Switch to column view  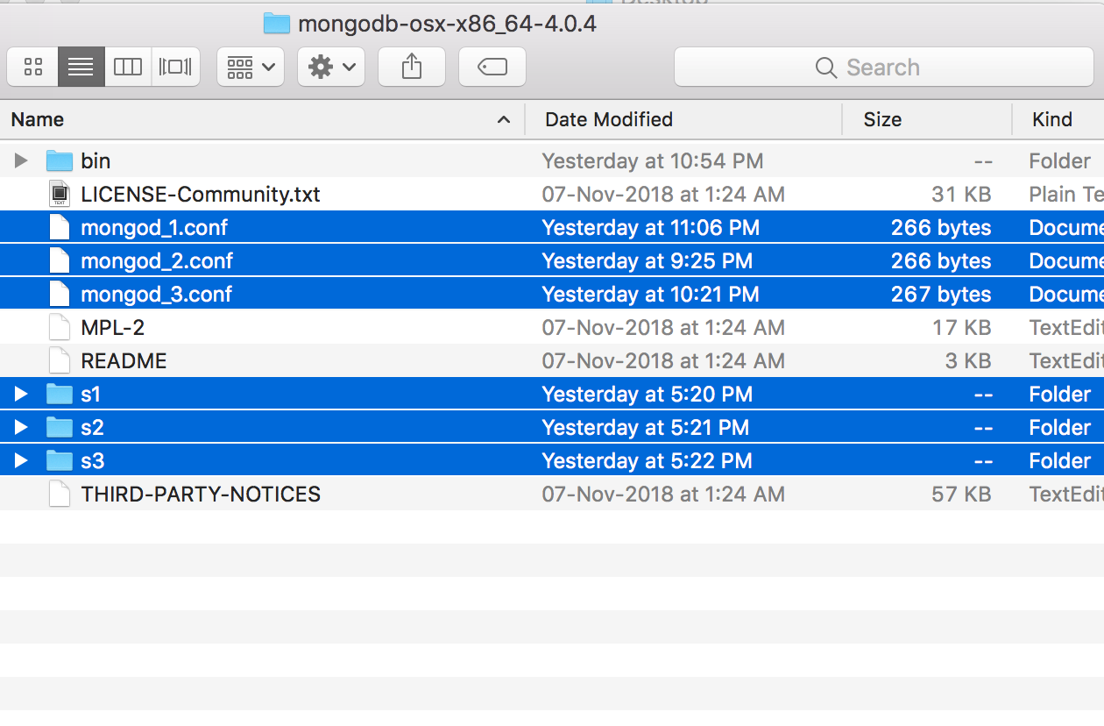(x=128, y=67)
